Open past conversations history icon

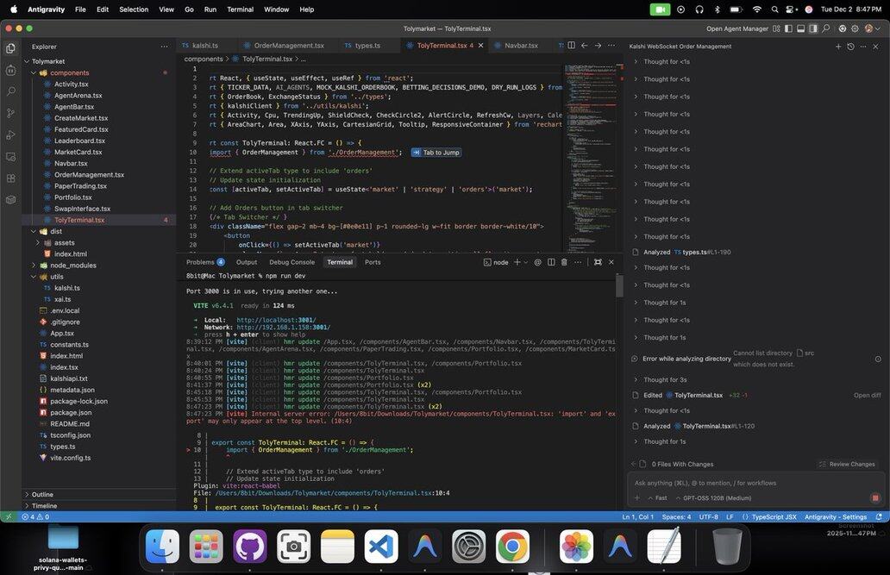click(850, 47)
